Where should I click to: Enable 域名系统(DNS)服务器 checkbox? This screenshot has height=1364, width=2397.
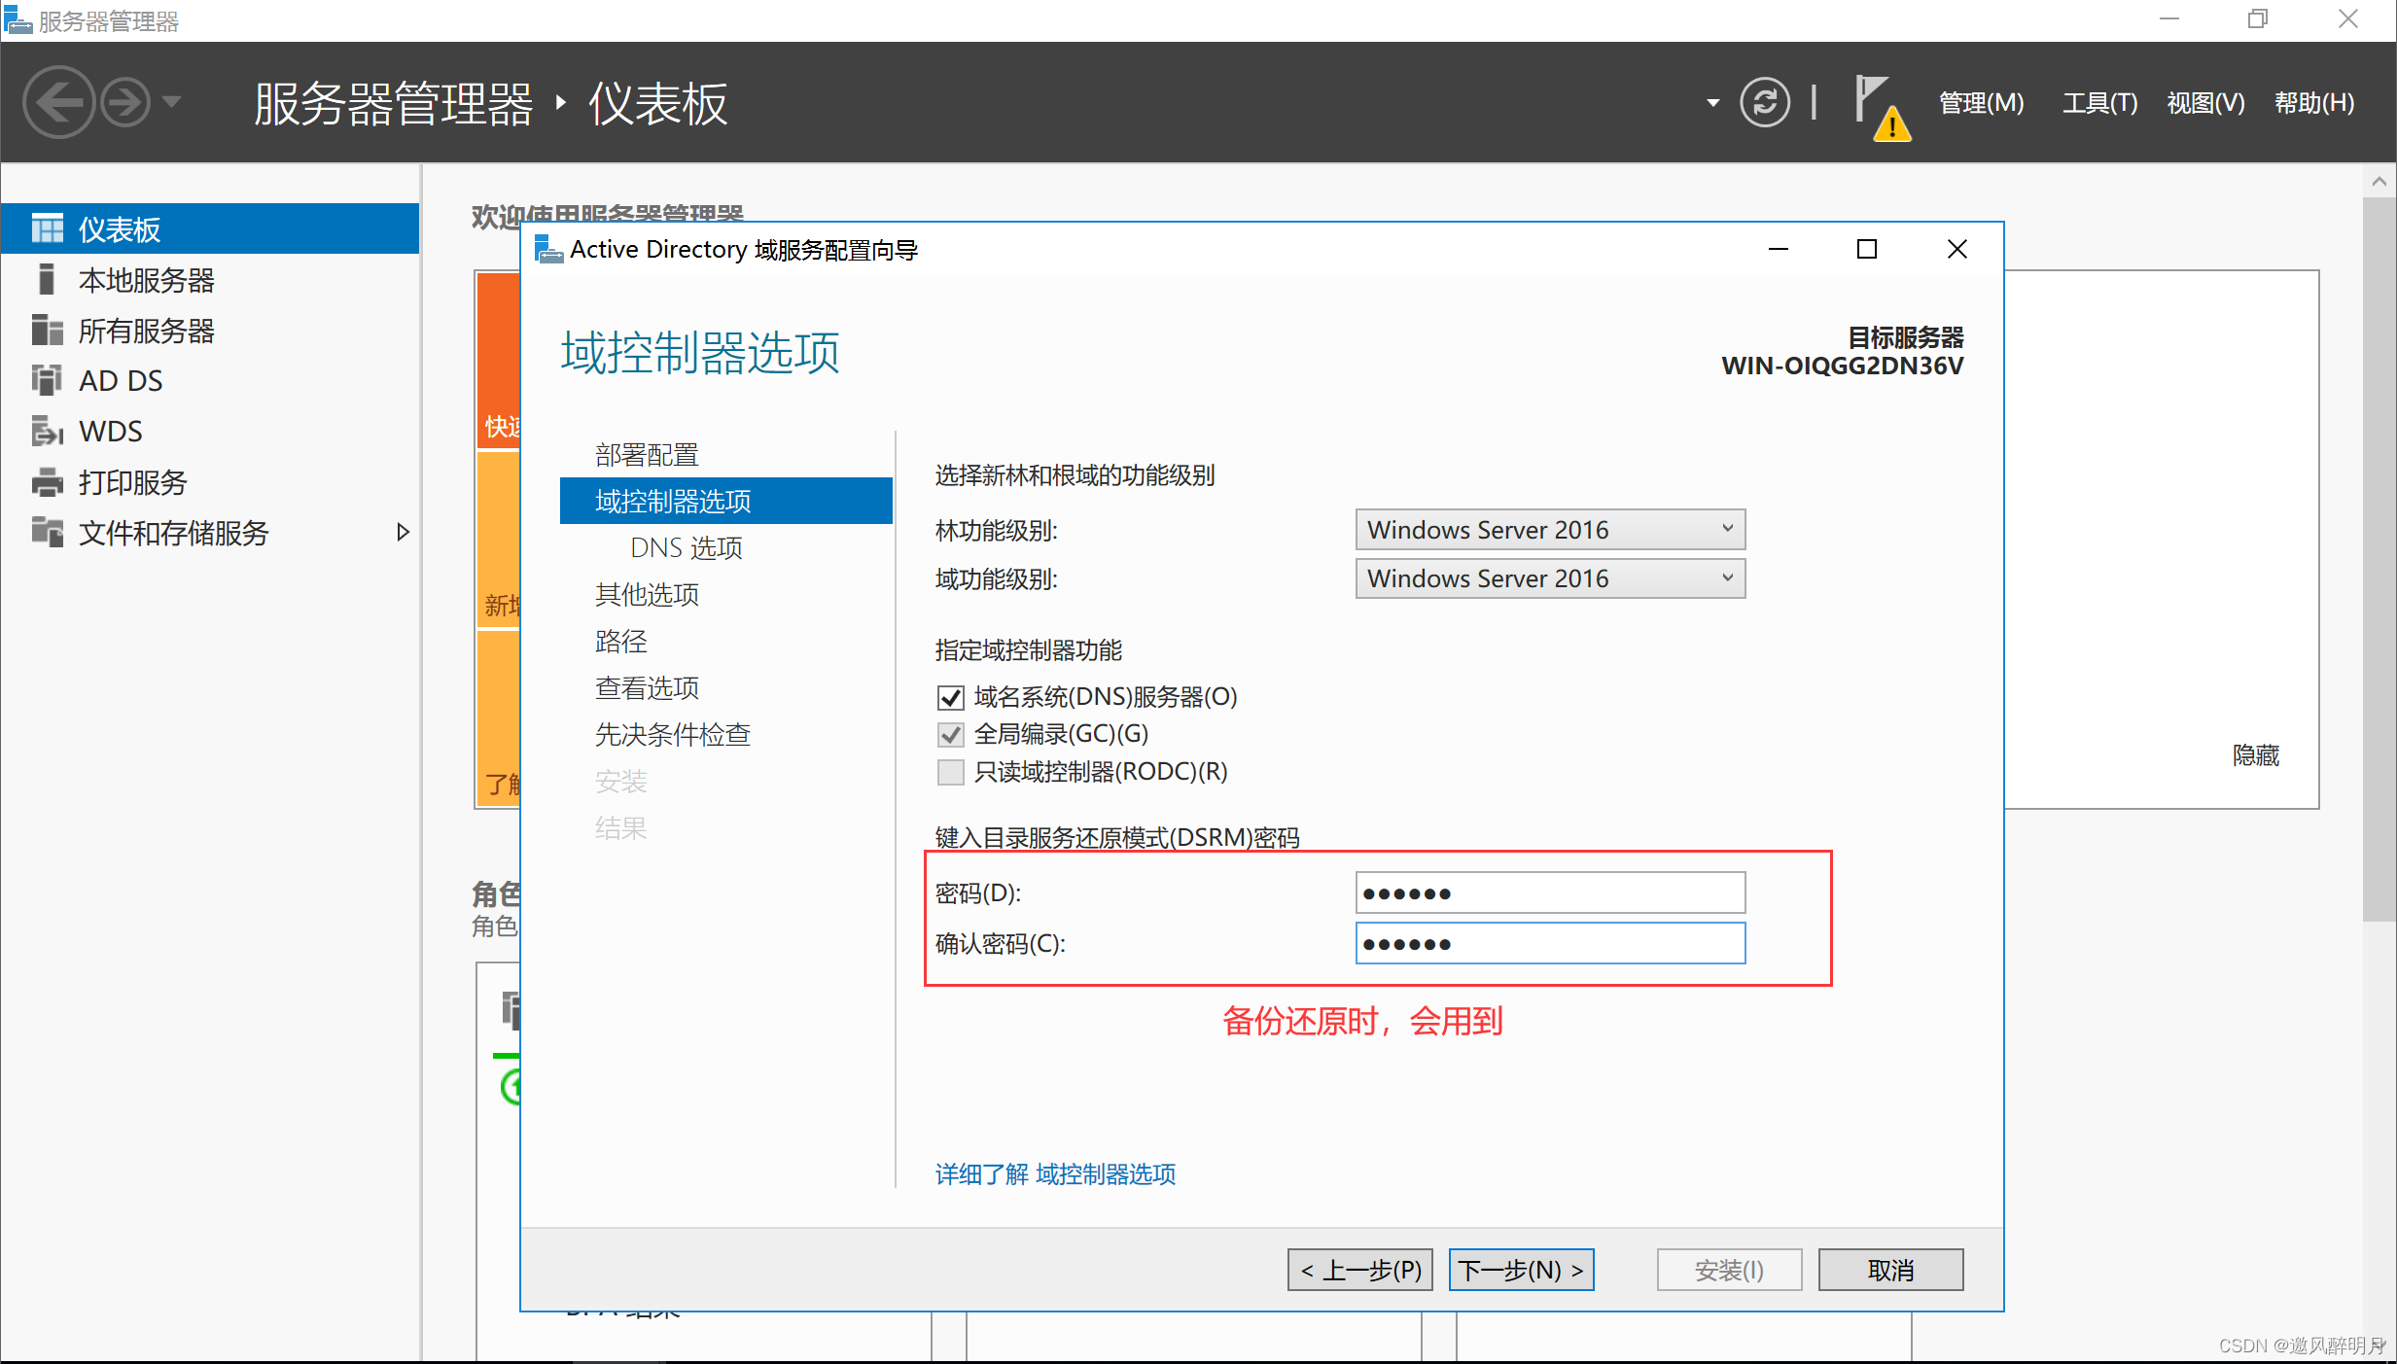(x=948, y=698)
